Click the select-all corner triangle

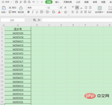(3, 25)
